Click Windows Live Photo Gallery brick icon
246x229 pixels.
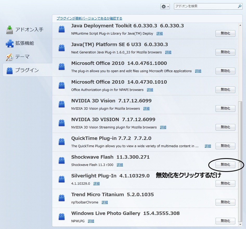coord(61,216)
